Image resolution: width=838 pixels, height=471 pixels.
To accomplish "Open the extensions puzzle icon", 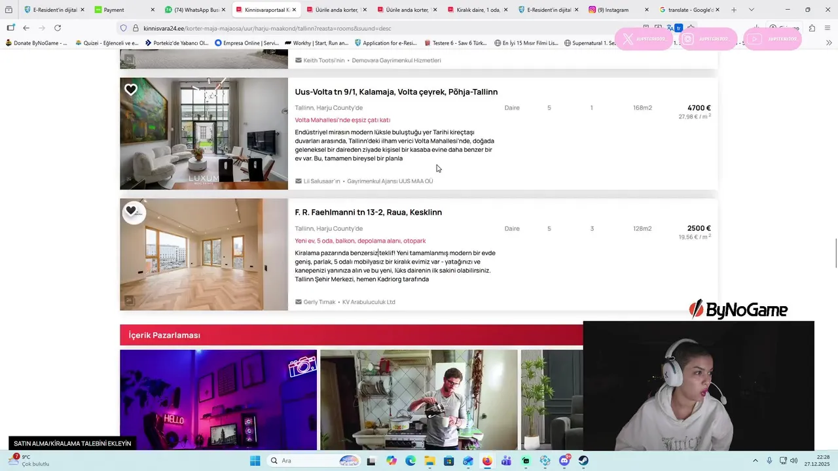I will (x=812, y=28).
